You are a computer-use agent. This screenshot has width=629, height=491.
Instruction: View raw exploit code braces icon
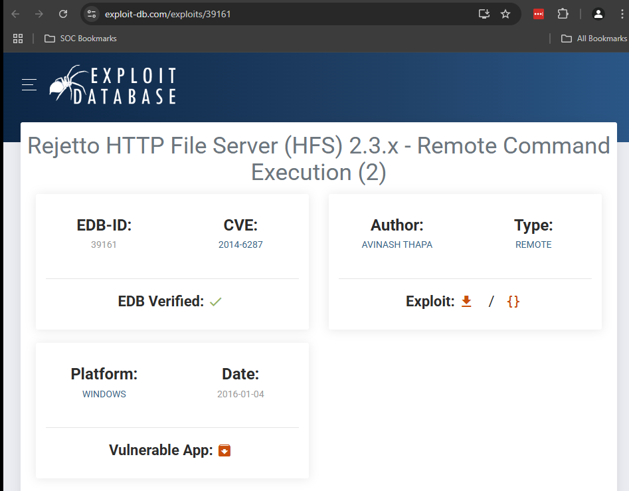(513, 302)
